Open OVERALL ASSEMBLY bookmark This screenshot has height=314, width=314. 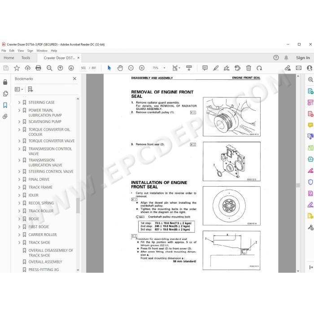[x=45, y=262]
